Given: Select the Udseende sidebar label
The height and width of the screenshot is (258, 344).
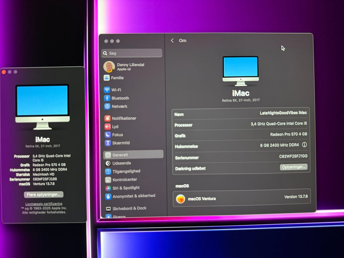Looking at the screenshot, I should [x=122, y=163].
